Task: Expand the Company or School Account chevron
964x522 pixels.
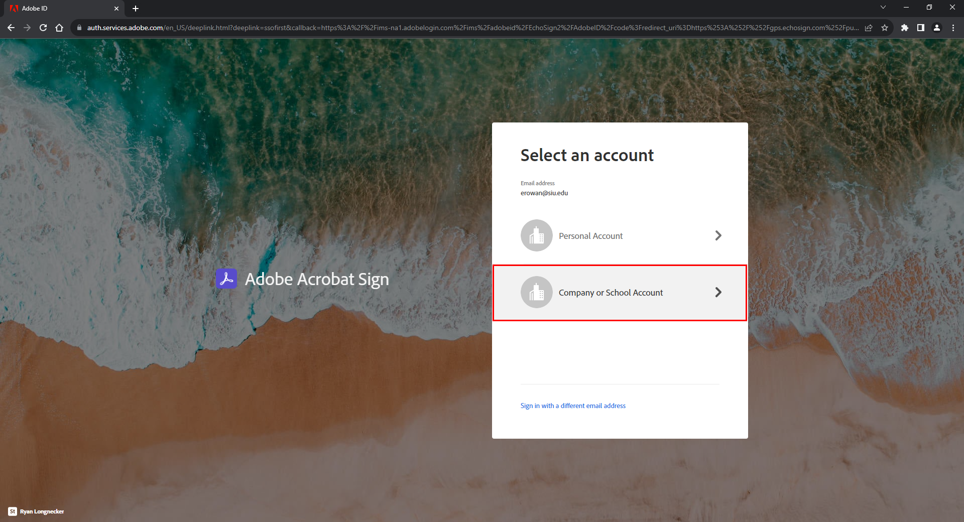Action: (718, 293)
